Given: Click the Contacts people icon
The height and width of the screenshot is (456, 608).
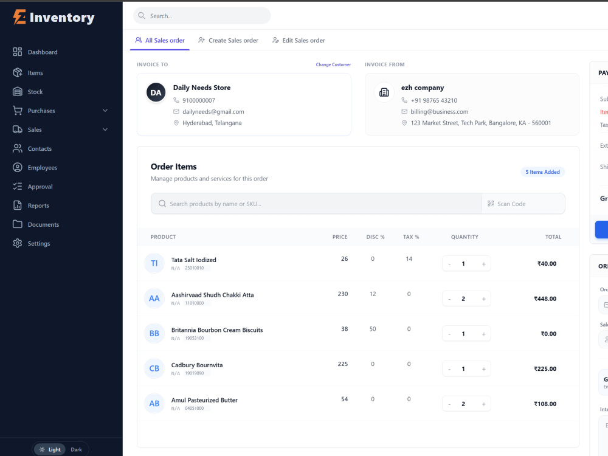Looking at the screenshot, I should pos(18,148).
